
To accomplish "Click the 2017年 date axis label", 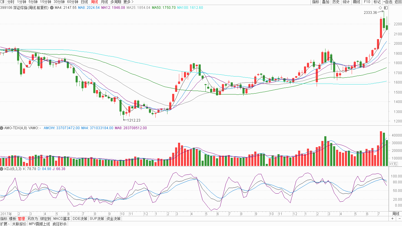I will (x=6, y=214).
